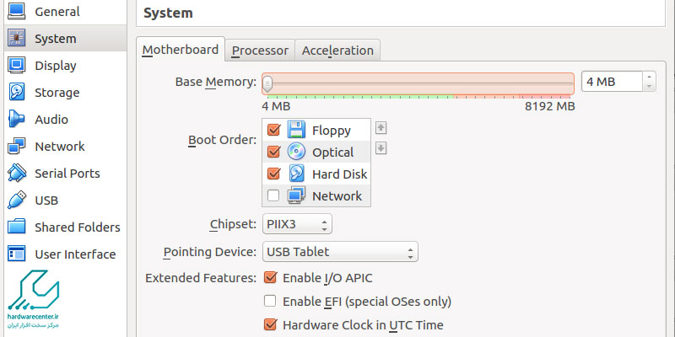Screen dimensions: 675x337
Task: Enable Network boot checkbox
Action: coord(273,196)
